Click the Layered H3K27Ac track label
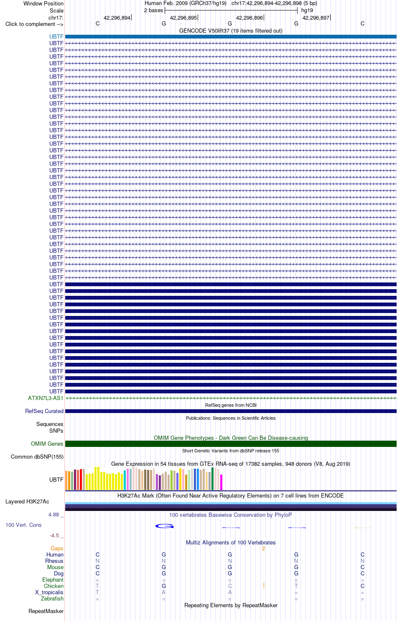The width and height of the screenshot is (397, 621). pos(27,501)
